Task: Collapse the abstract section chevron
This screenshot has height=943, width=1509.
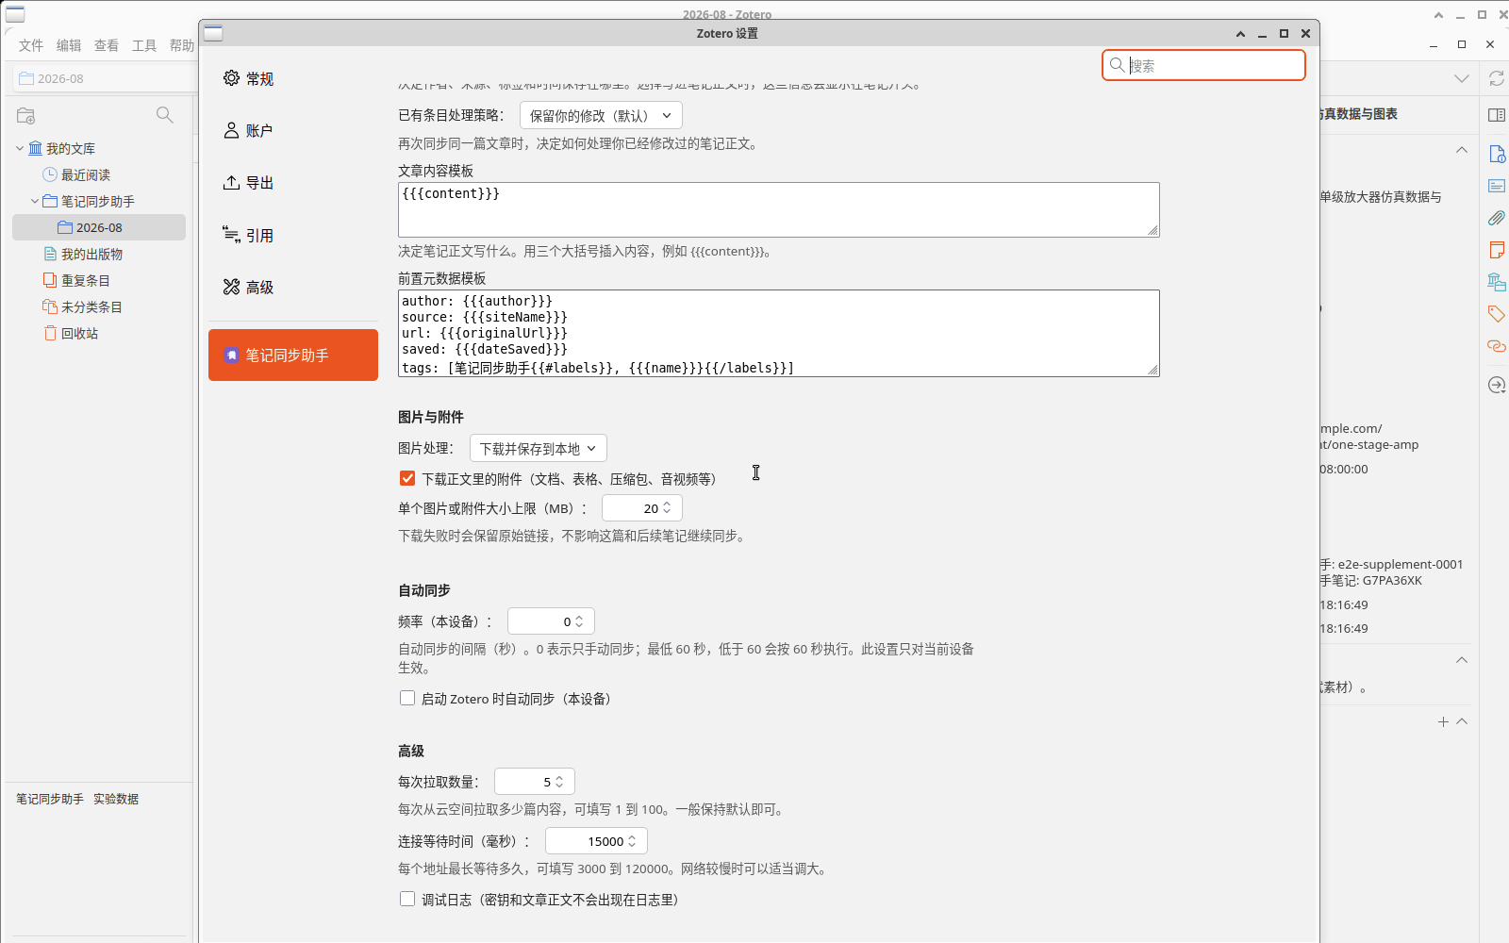Action: tap(1462, 659)
